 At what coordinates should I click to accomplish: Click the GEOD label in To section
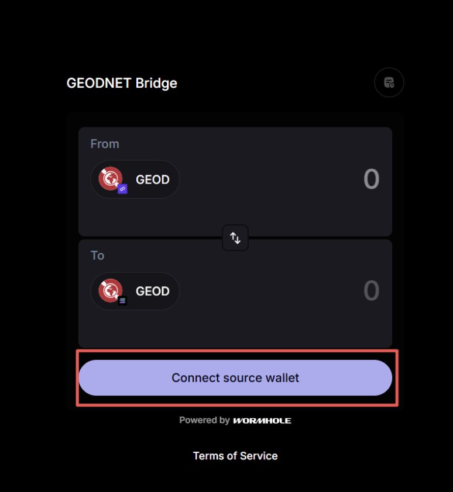click(153, 292)
